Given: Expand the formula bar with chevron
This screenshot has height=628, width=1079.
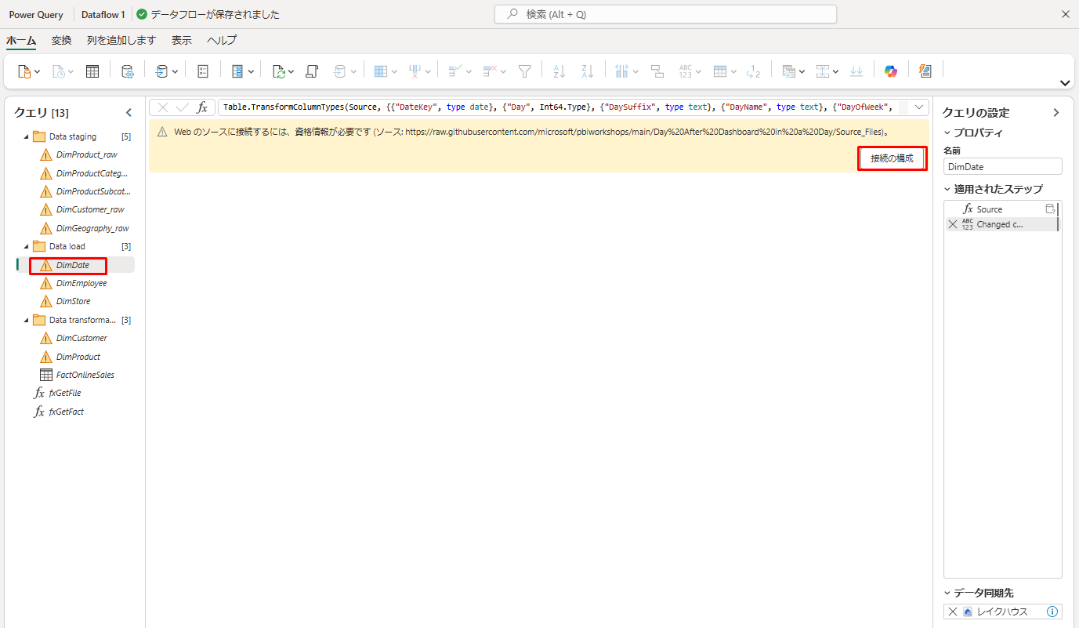Looking at the screenshot, I should pos(918,107).
